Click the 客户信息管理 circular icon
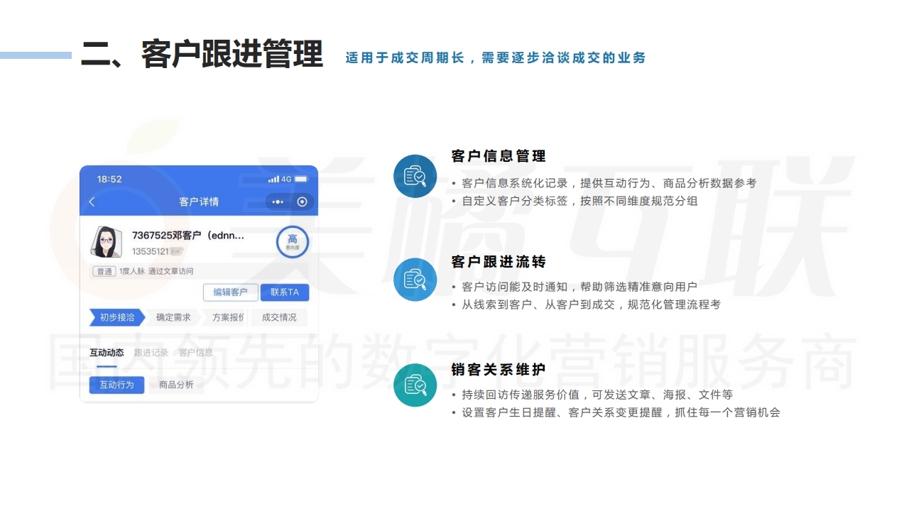 click(415, 175)
